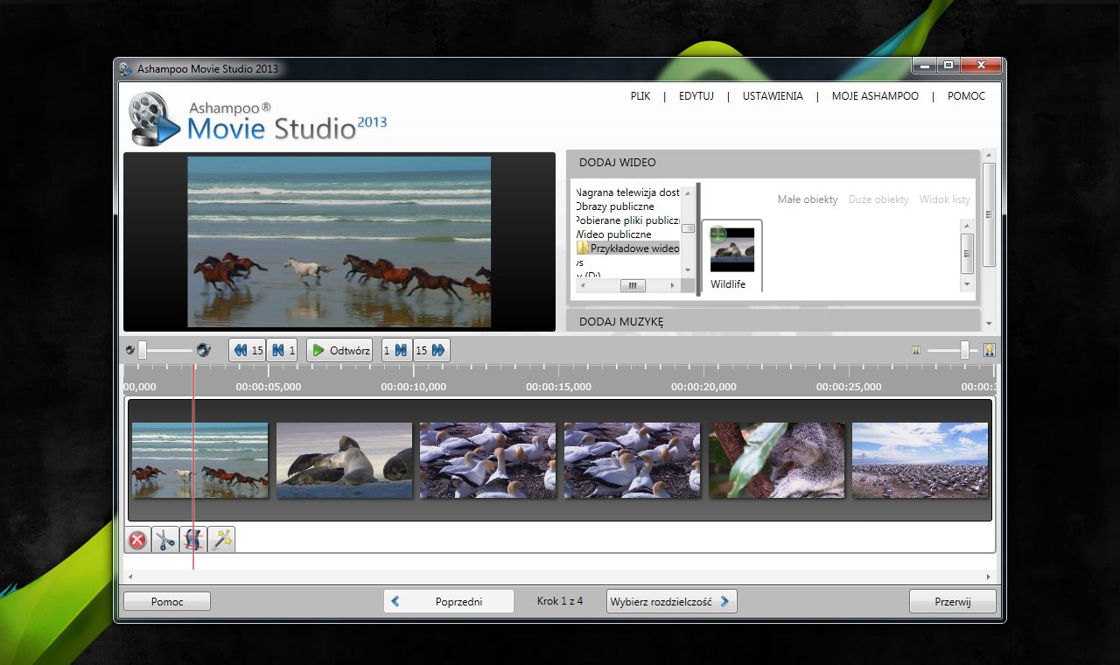Open the USTAWIENIA menu
This screenshot has width=1120, height=665.
773,96
